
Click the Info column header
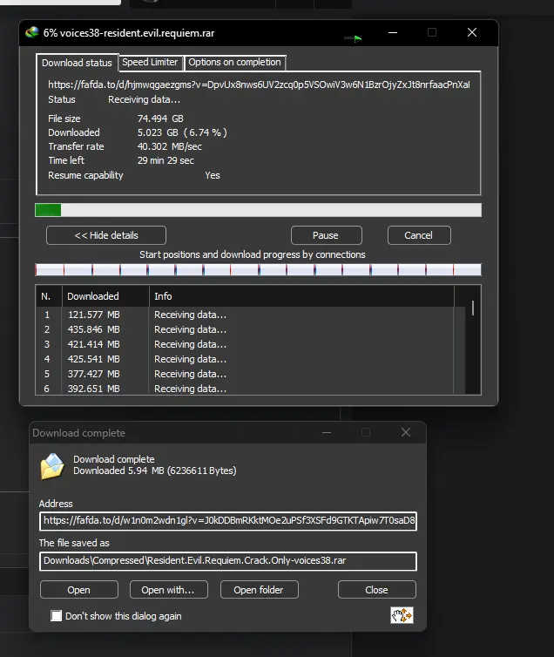click(x=301, y=296)
